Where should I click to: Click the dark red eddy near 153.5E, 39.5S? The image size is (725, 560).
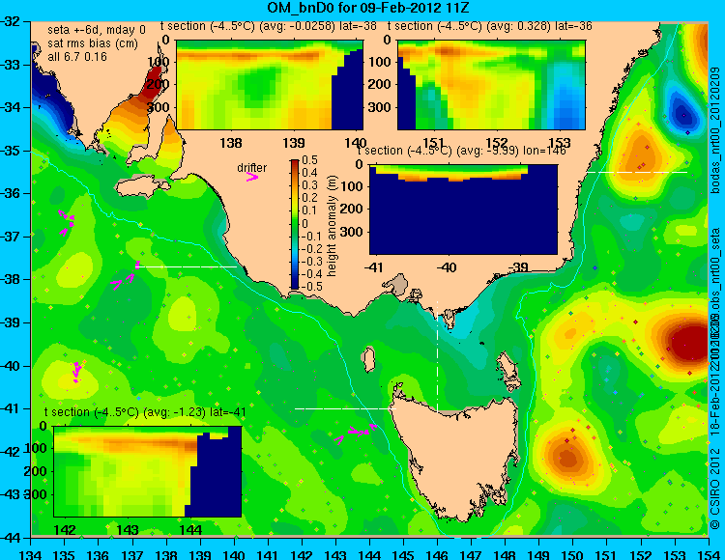[x=690, y=342]
